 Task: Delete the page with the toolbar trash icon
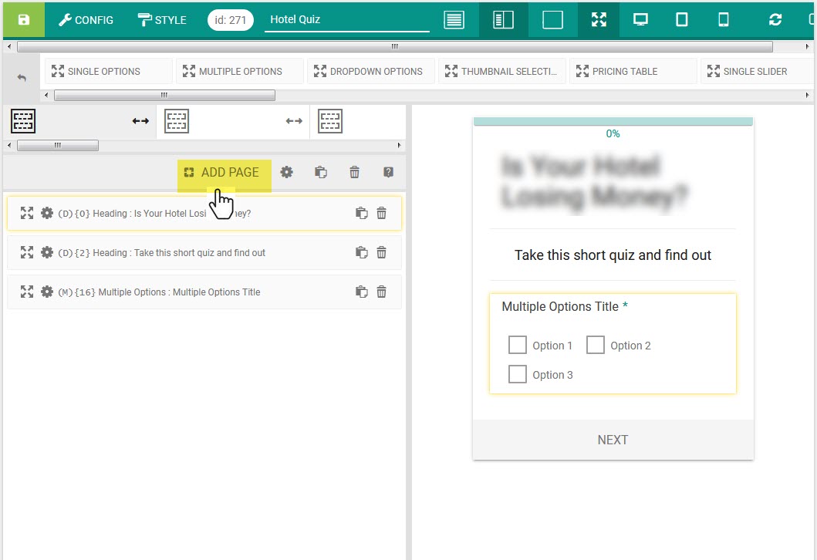tap(354, 173)
